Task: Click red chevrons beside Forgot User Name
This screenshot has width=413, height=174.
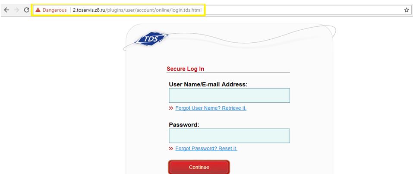Action: coord(171,108)
